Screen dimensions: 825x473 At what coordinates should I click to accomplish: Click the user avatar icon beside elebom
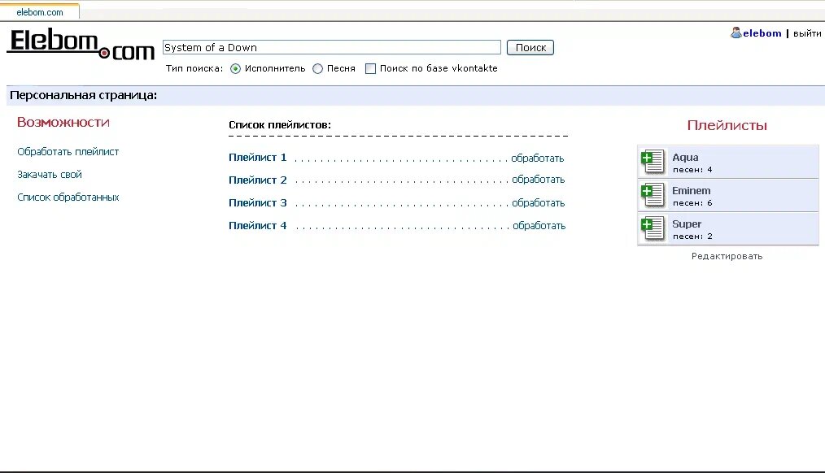(736, 33)
